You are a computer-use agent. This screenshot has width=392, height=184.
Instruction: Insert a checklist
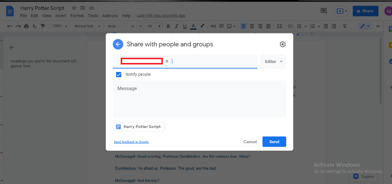point(290,26)
